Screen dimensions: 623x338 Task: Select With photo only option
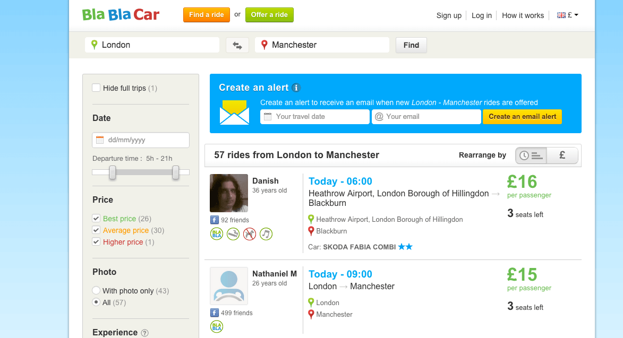(96, 291)
